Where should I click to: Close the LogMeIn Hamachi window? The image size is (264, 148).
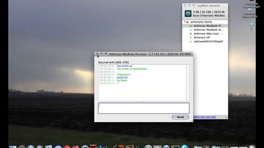tap(185, 5)
